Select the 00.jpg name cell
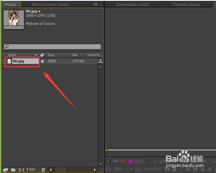Viewport: 216px width, 173px height. coord(25,61)
